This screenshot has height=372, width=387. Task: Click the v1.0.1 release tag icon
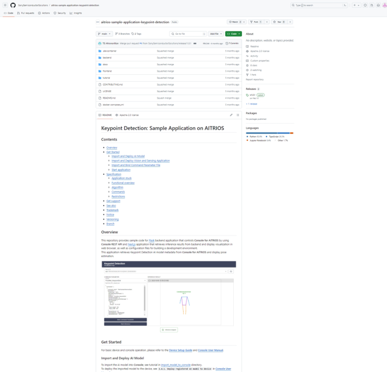pyautogui.click(x=247, y=95)
